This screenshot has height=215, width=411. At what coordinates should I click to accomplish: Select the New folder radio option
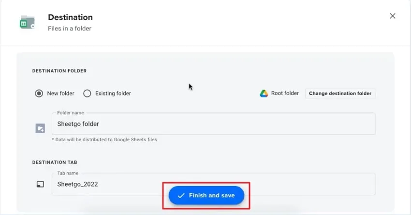click(x=39, y=93)
